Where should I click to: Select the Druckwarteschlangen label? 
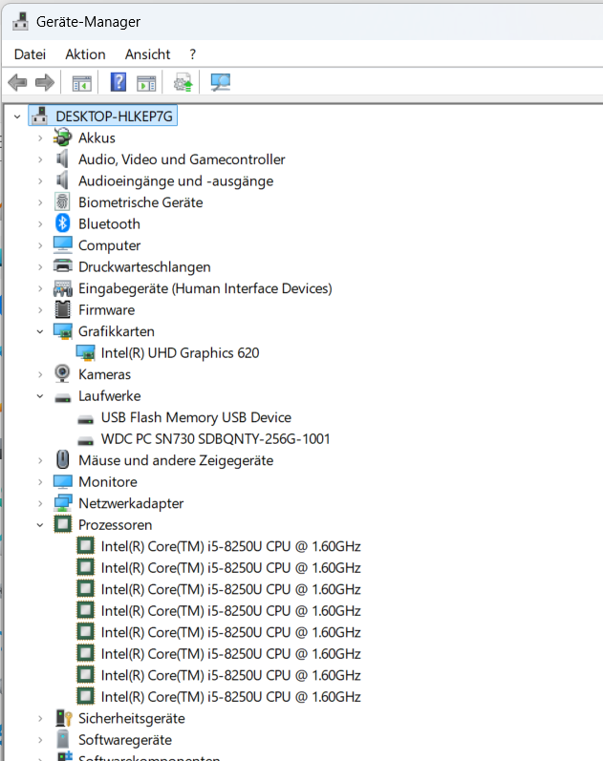[145, 267]
